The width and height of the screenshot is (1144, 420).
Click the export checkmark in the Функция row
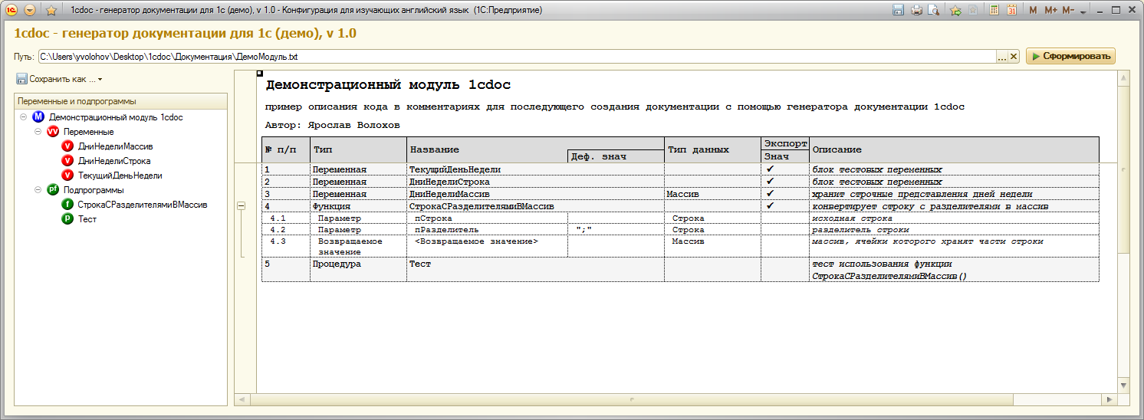tap(770, 206)
